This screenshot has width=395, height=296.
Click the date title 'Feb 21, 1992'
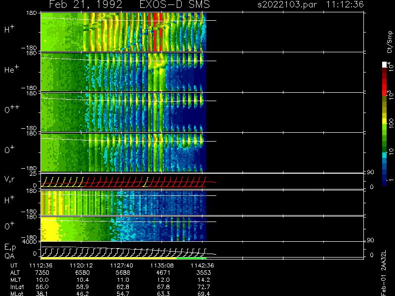coord(85,5)
